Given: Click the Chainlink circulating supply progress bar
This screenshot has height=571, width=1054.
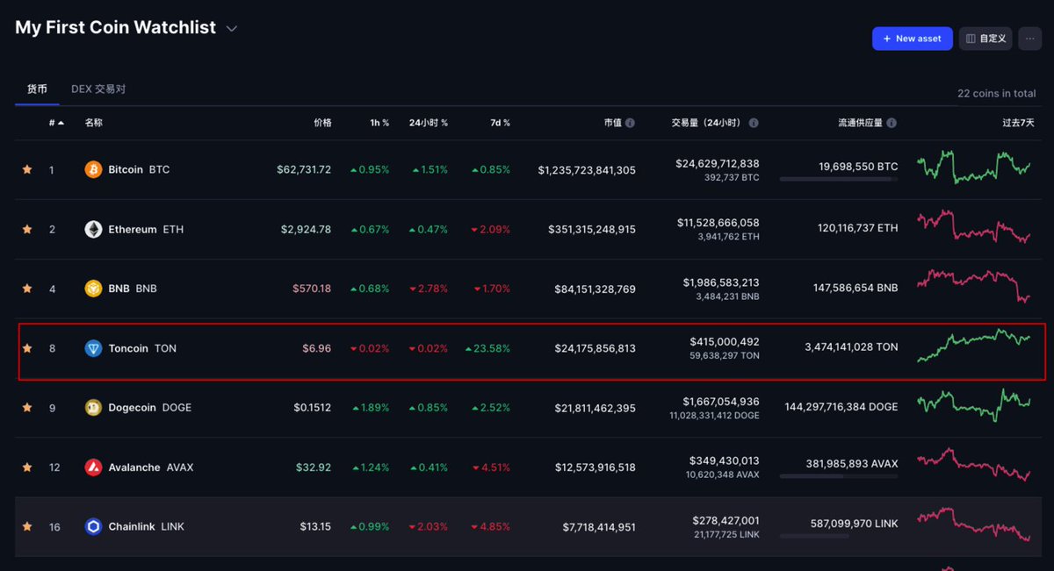Looking at the screenshot, I should click(x=839, y=536).
